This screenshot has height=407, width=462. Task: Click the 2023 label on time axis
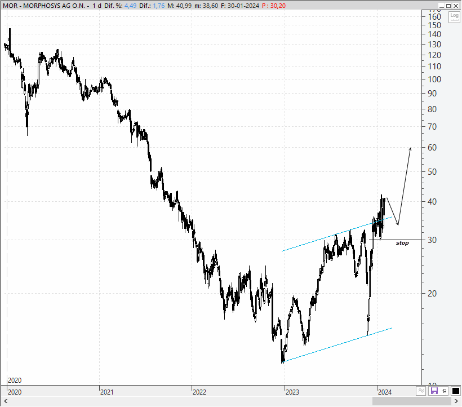(292, 392)
